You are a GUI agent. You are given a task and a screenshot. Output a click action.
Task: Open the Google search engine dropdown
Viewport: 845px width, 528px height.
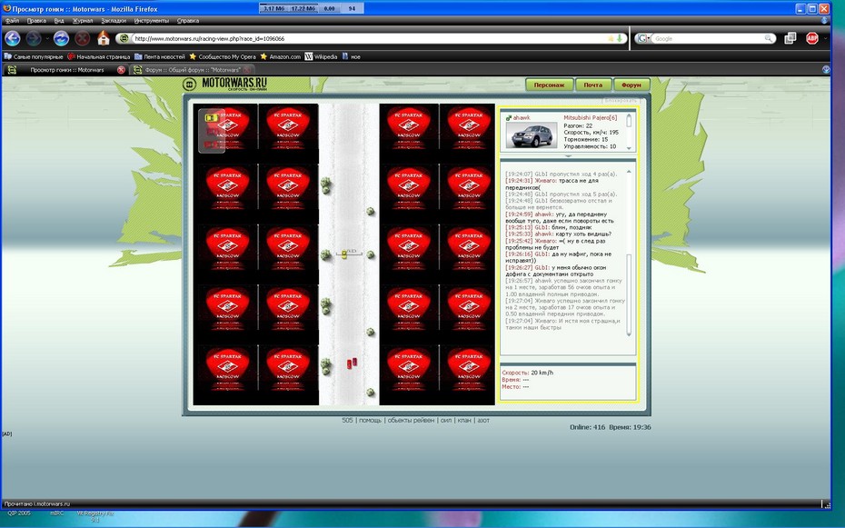642,38
